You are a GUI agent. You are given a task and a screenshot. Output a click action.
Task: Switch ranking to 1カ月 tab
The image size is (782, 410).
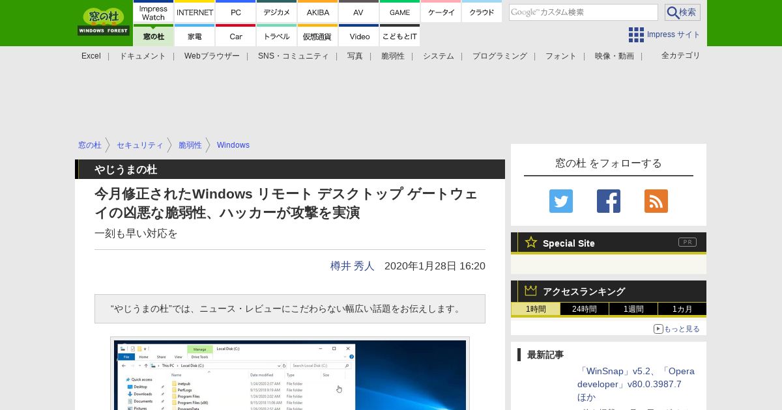(682, 309)
